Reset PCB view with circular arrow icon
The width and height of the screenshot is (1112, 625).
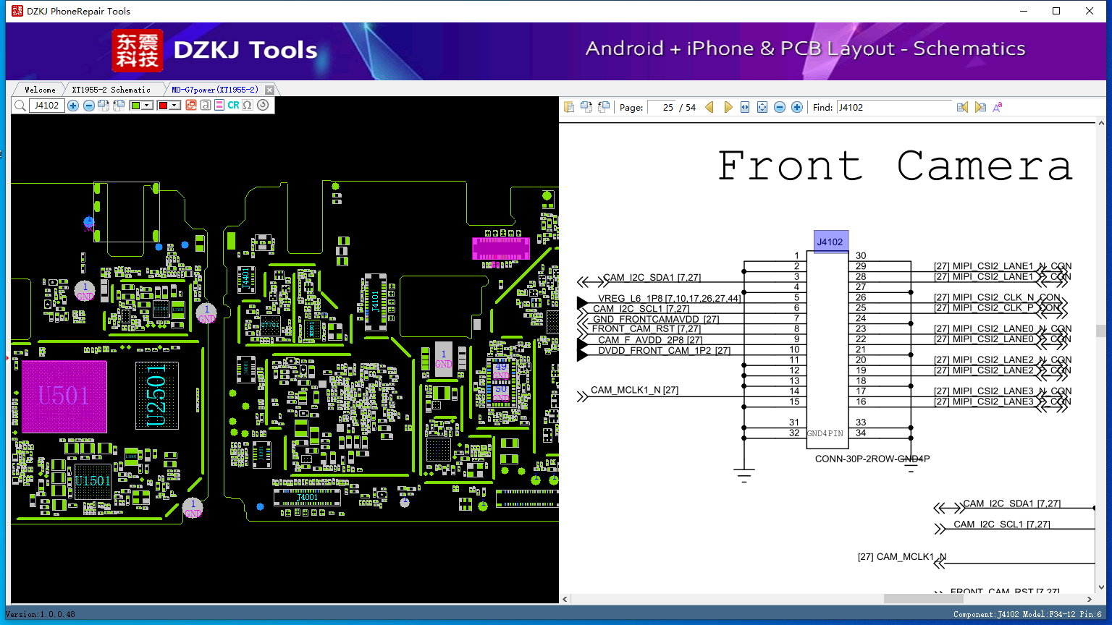pyautogui.click(x=263, y=105)
